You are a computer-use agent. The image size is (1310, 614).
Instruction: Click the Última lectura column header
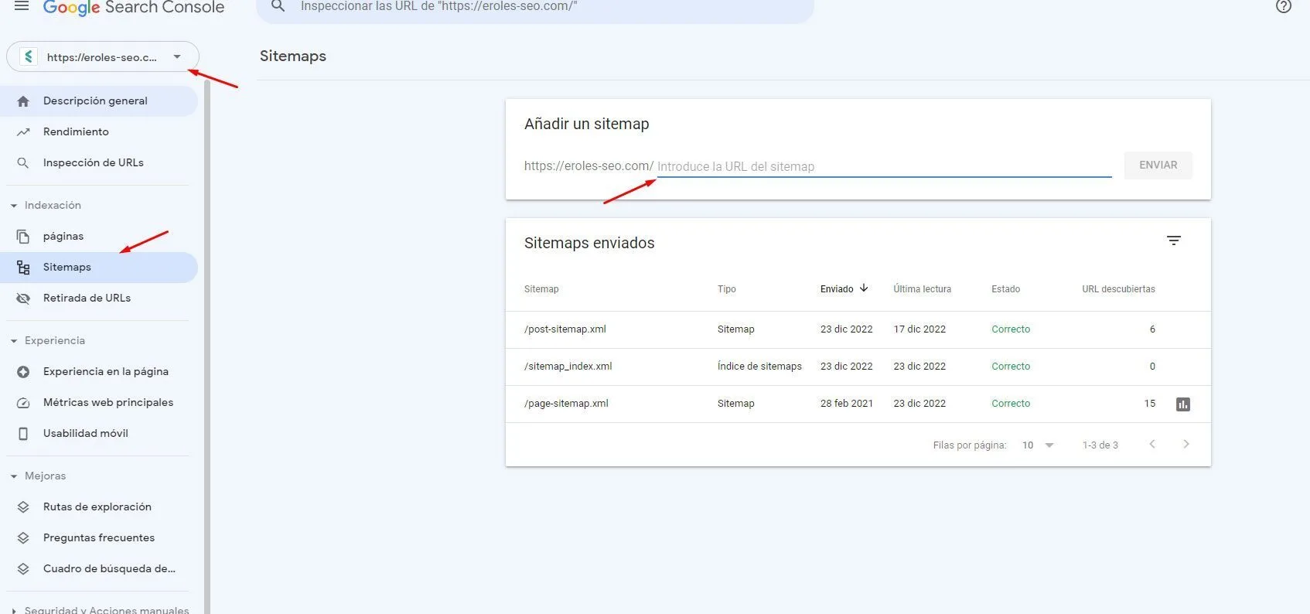(923, 289)
